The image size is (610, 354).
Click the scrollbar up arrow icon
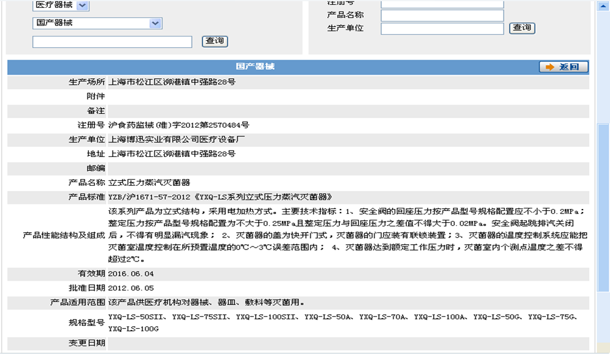(602, 6)
